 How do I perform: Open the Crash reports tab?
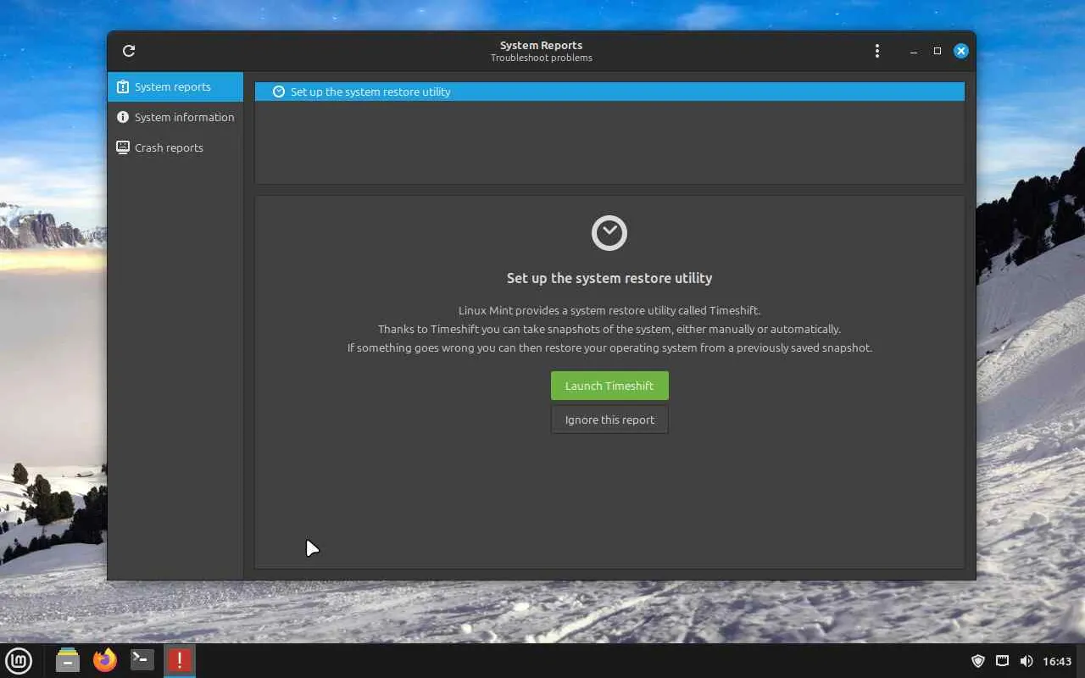tap(175, 147)
